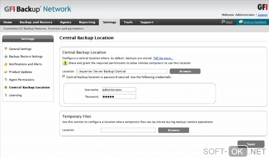Image resolution: width=269 pixels, height=158 pixels.
Task: Uncheck the password secured checkbox
Action: pyautogui.click(x=64, y=77)
